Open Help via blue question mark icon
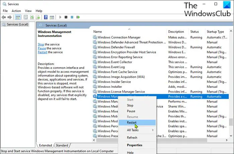 [x=46, y=17]
